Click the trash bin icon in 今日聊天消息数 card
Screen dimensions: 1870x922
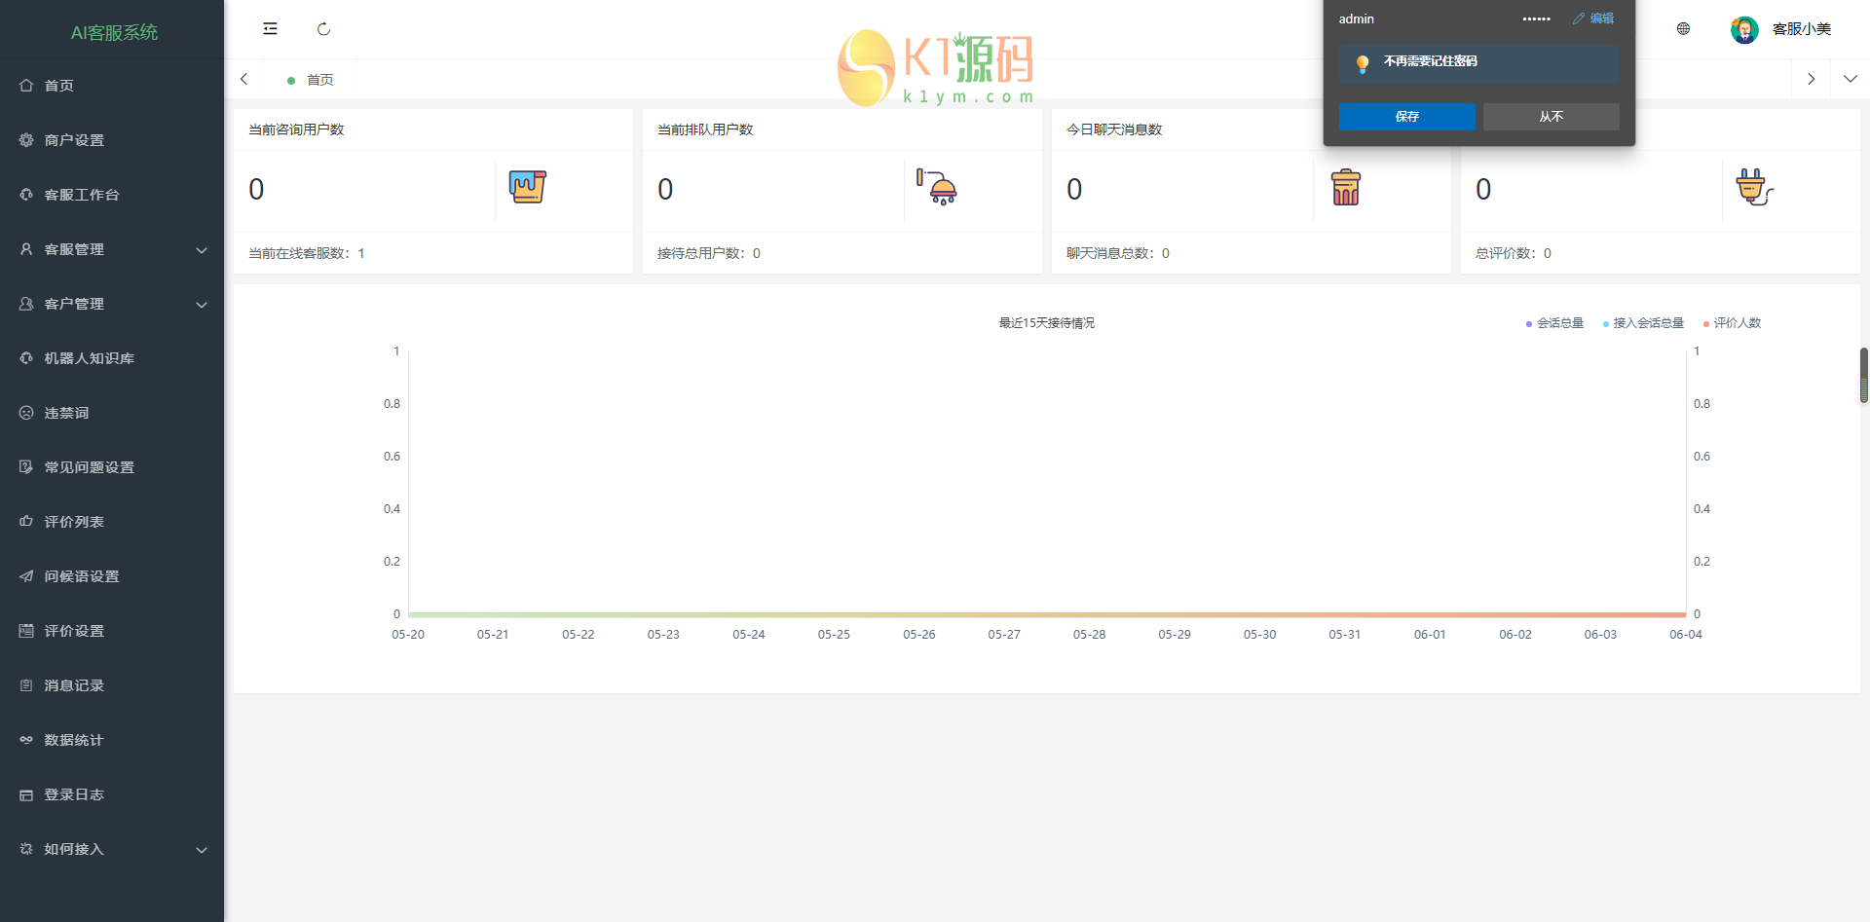(1345, 187)
